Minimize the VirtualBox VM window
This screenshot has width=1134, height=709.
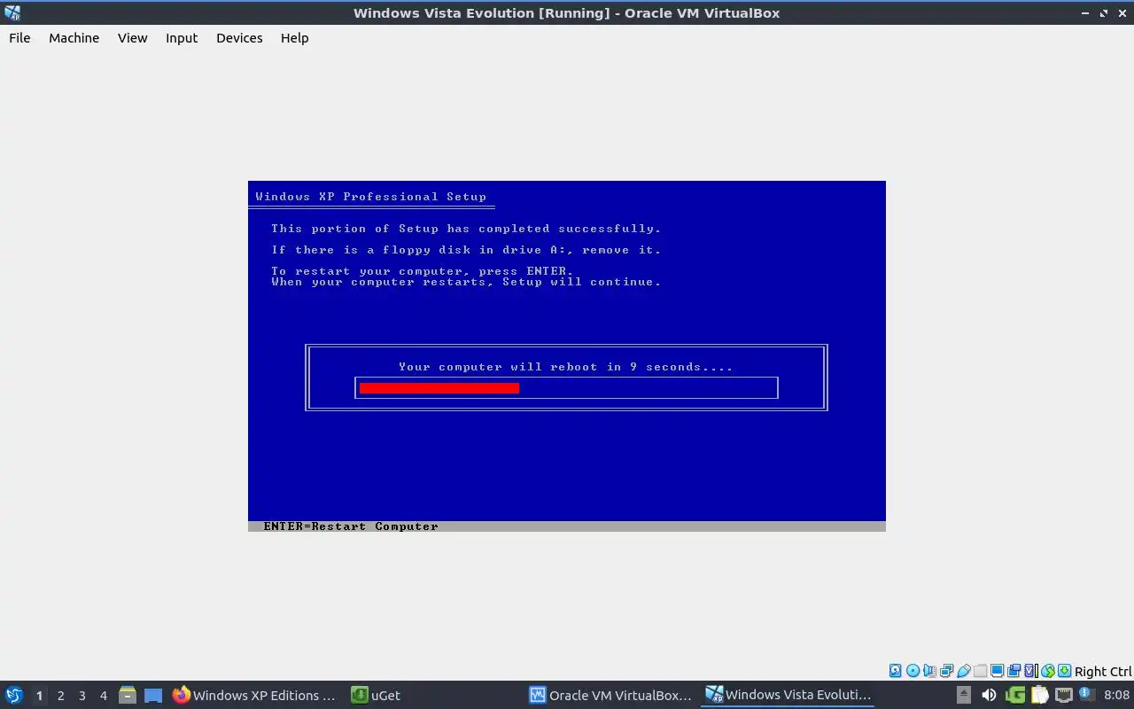(1086, 13)
